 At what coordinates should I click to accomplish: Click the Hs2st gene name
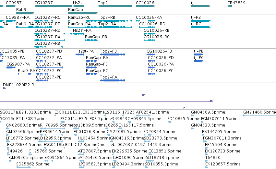pos(78,3)
